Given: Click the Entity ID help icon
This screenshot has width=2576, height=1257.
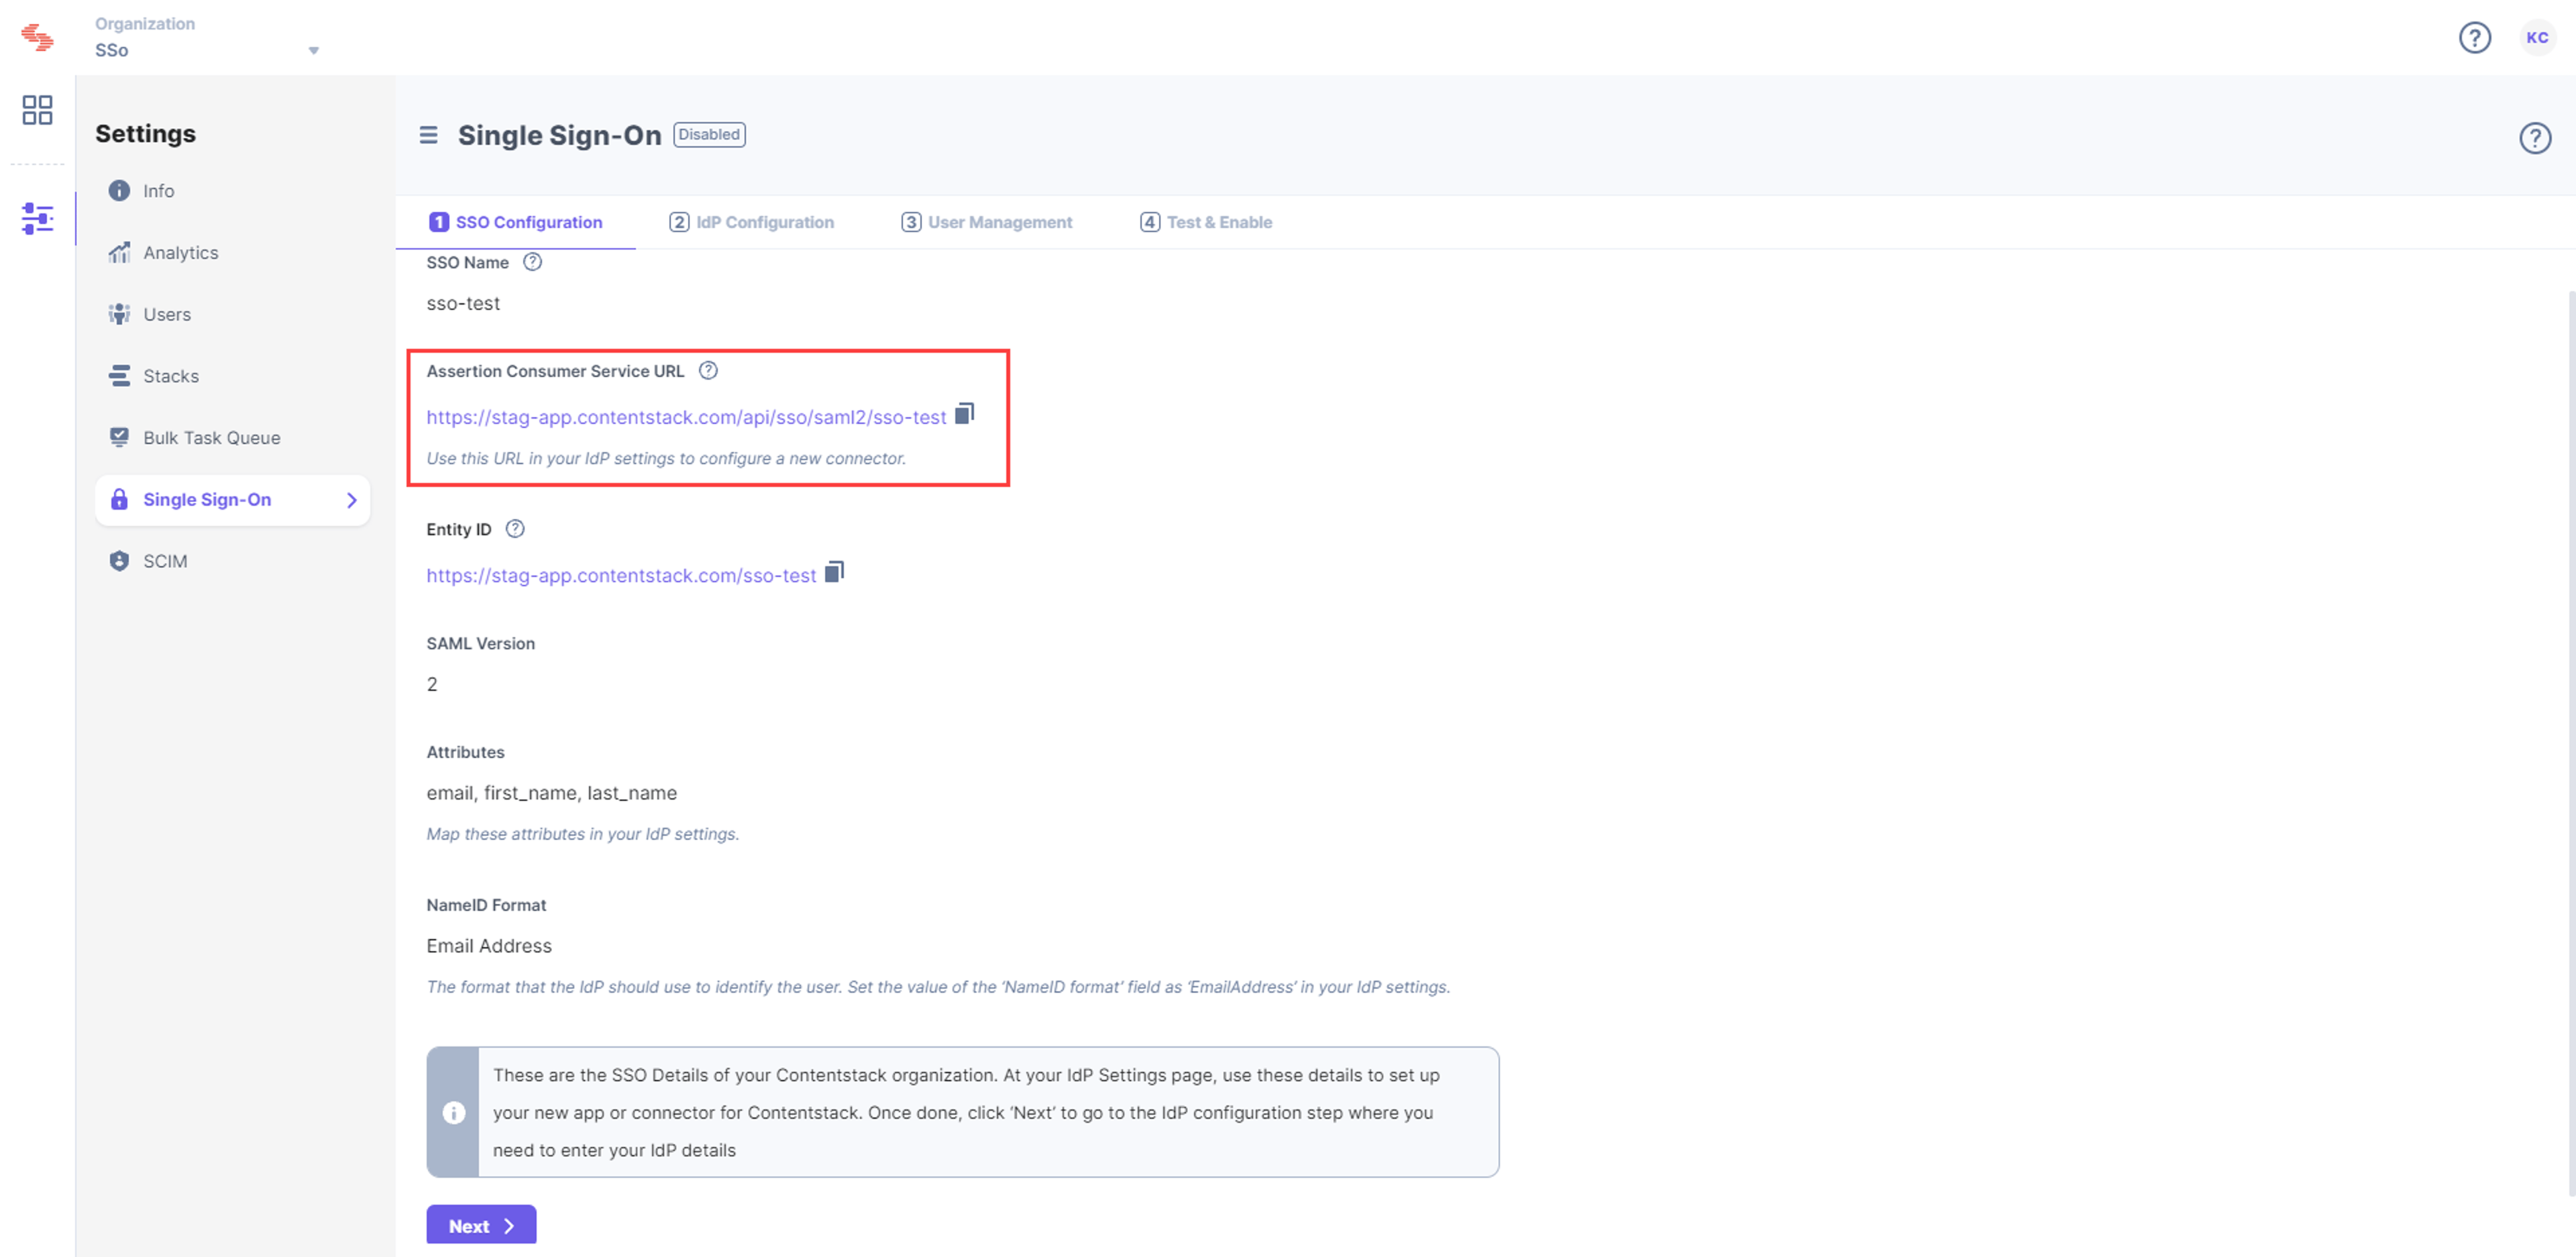Looking at the screenshot, I should 515,529.
